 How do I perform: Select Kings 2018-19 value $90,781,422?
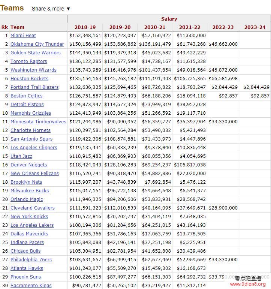pyautogui.click(x=87, y=286)
